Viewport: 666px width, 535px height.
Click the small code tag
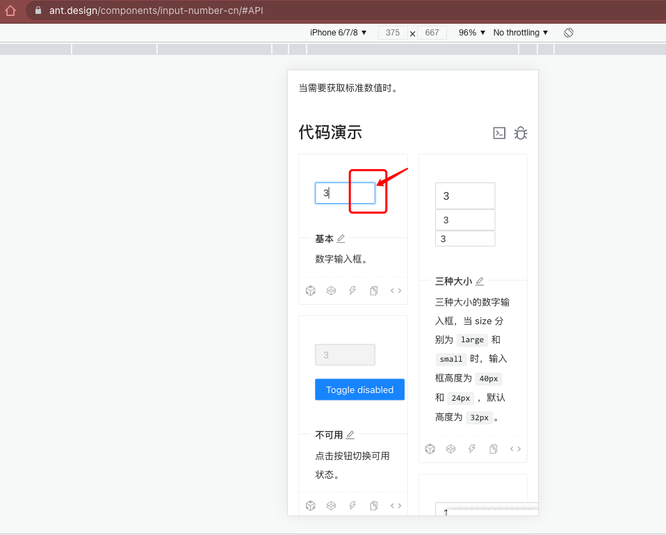click(451, 360)
